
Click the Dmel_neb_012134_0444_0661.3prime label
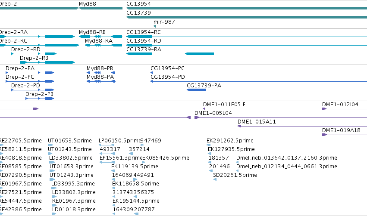287,167
